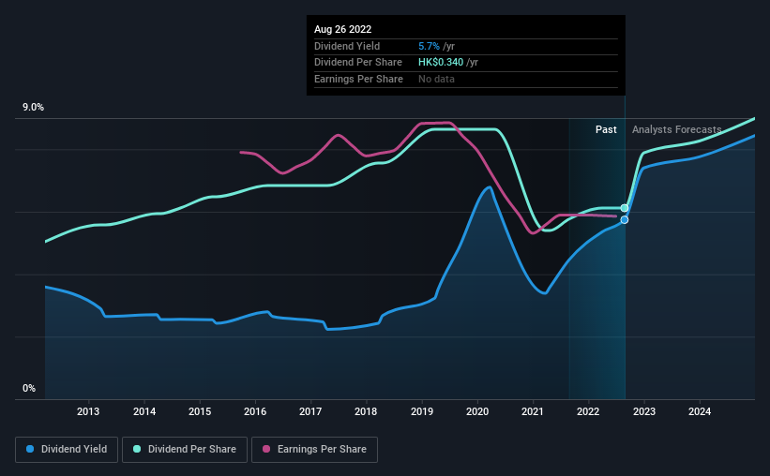This screenshot has height=476, width=770.
Task: Click the 5.7% dividend yield value in tooltip
Action: coord(429,46)
